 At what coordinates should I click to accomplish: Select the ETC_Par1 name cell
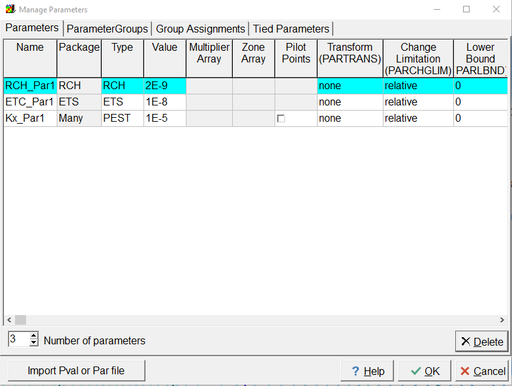point(31,102)
